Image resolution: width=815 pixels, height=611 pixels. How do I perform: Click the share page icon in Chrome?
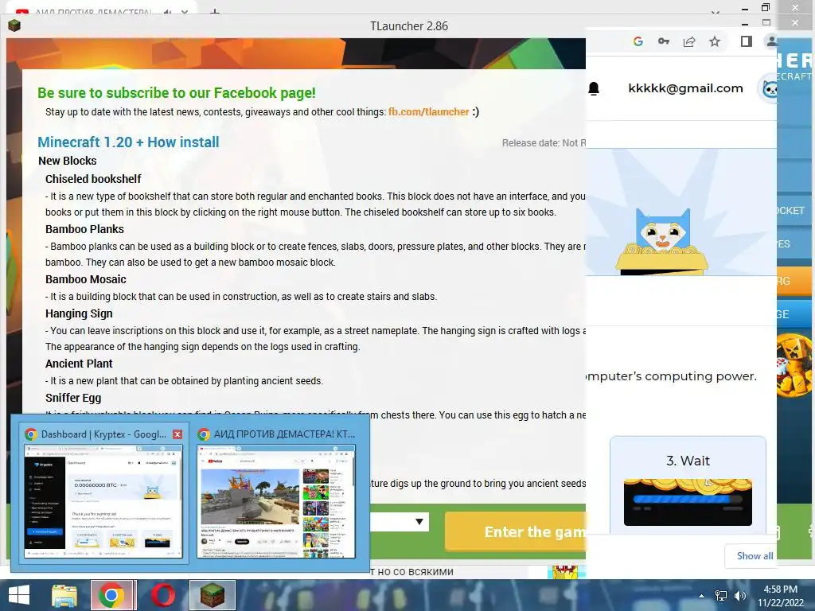(x=689, y=41)
